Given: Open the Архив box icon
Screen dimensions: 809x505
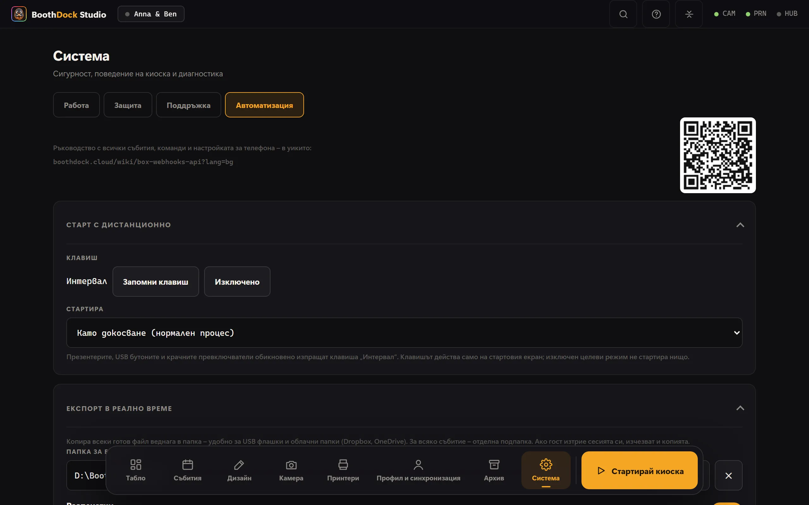Looking at the screenshot, I should (x=494, y=464).
